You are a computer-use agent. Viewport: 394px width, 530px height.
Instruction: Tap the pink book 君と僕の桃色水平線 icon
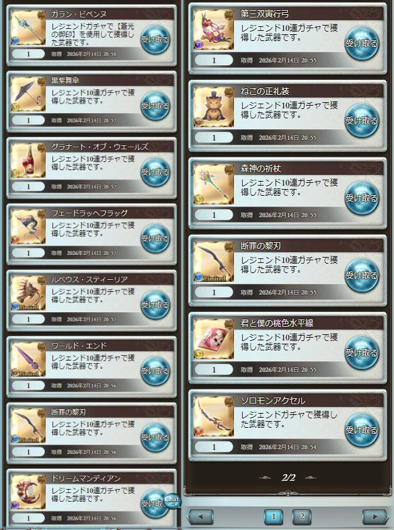pyautogui.click(x=214, y=339)
